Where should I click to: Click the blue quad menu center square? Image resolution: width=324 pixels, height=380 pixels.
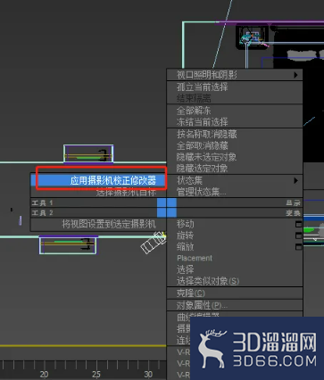tap(167, 208)
